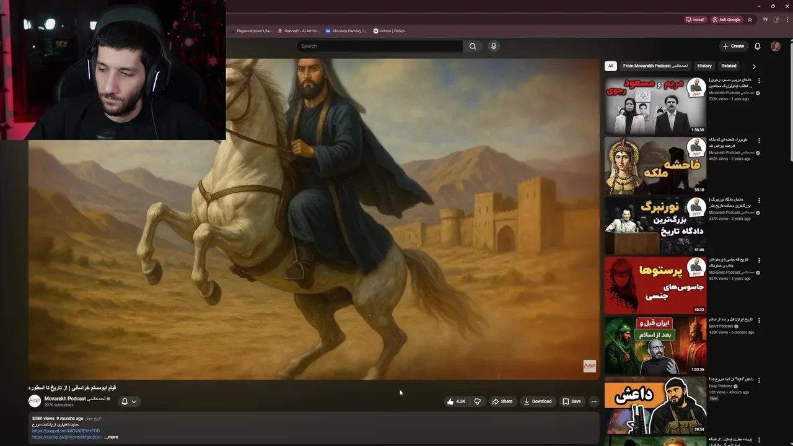Open the 55:18 recommended video thumbnail
This screenshot has width=793, height=446.
[x=655, y=165]
